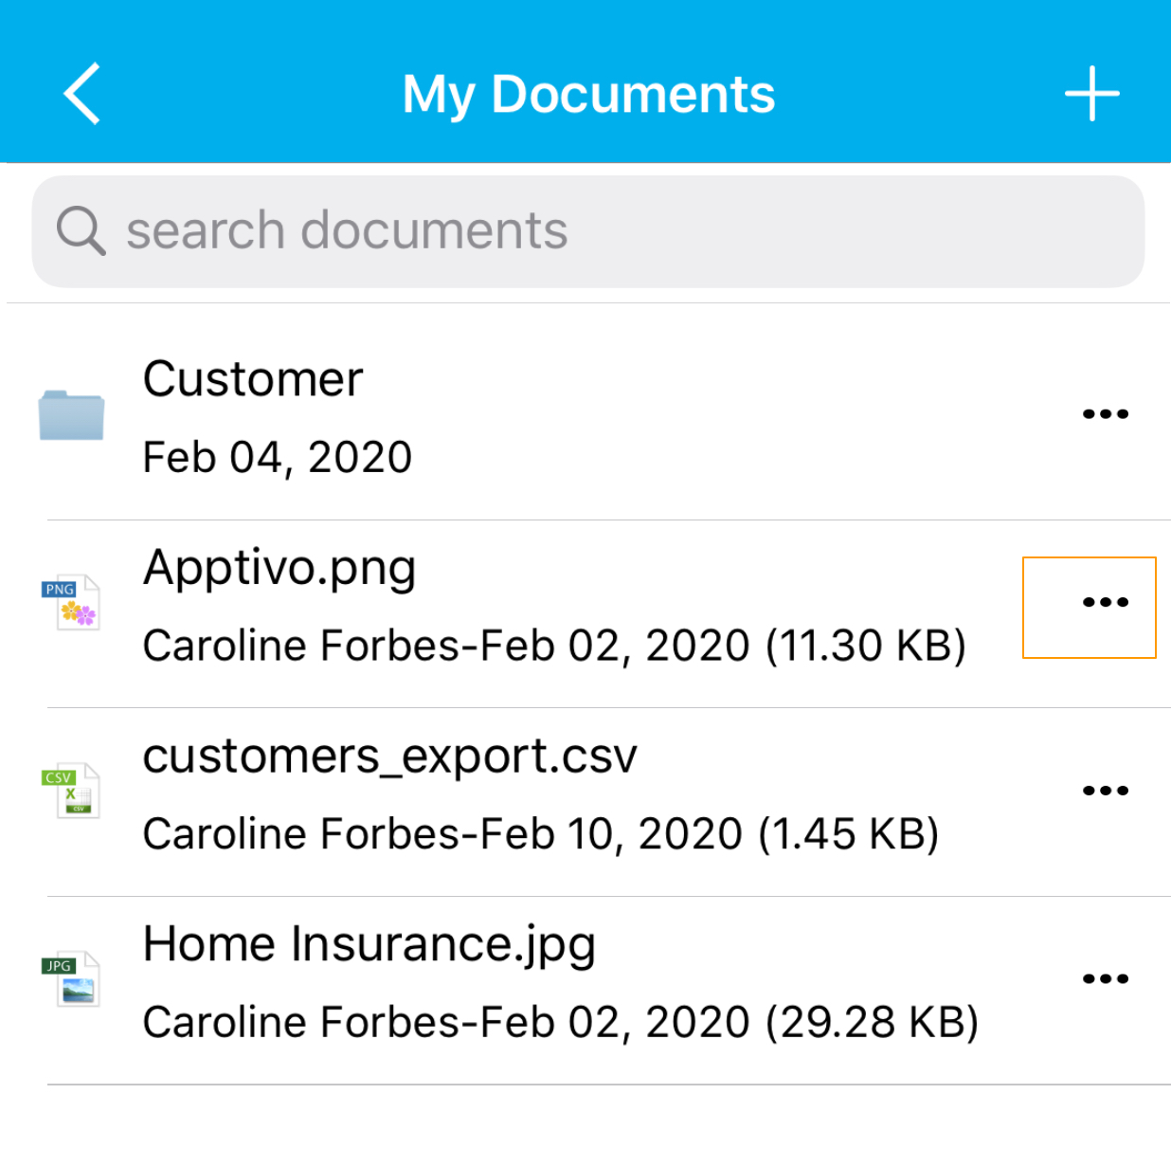Select the Customer folder date Feb 04, 2020
Viewport: 1171px width, 1149px height.
click(x=277, y=458)
